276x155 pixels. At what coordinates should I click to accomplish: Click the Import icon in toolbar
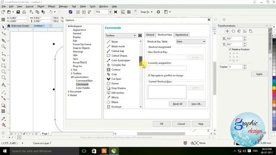(78, 12)
